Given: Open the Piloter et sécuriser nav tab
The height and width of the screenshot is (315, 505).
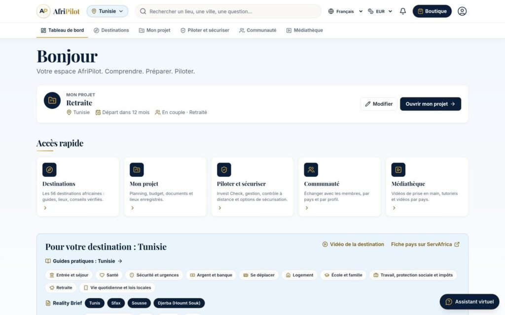Looking at the screenshot, I should (x=205, y=30).
